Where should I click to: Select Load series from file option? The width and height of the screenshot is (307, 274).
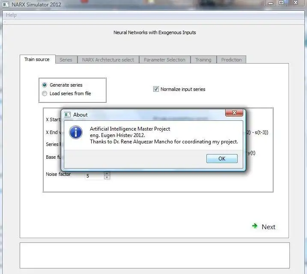click(x=45, y=93)
